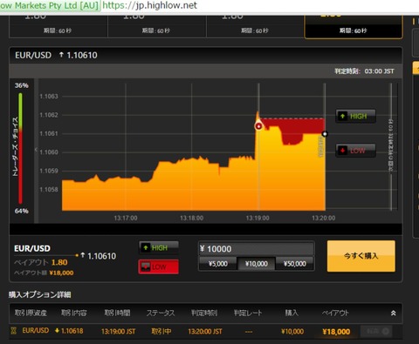Select the HIGH option beside the payout
The image size is (419, 344).
coord(159,248)
